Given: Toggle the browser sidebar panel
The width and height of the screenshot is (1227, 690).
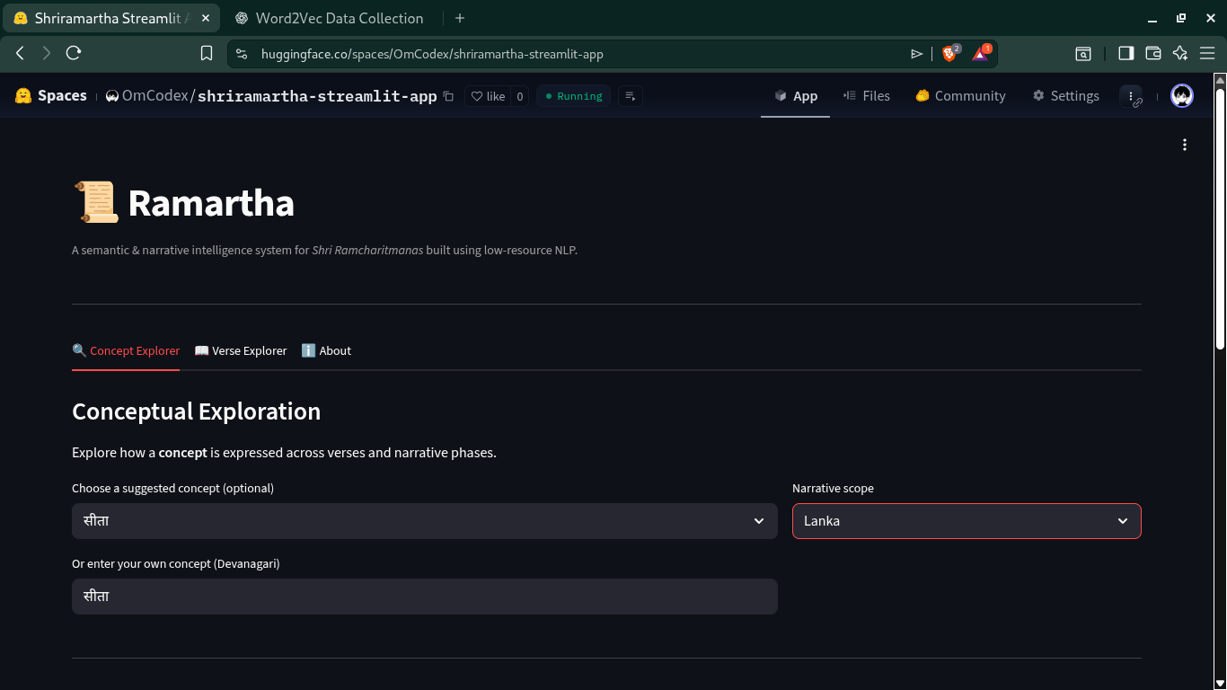Looking at the screenshot, I should [1125, 54].
